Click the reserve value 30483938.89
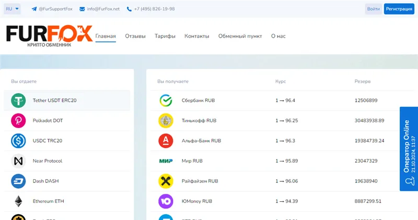 click(x=369, y=121)
